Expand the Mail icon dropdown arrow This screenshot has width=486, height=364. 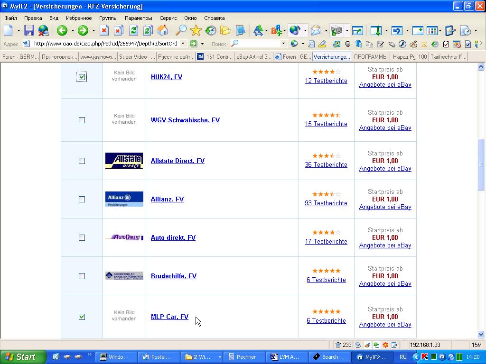click(x=326, y=30)
